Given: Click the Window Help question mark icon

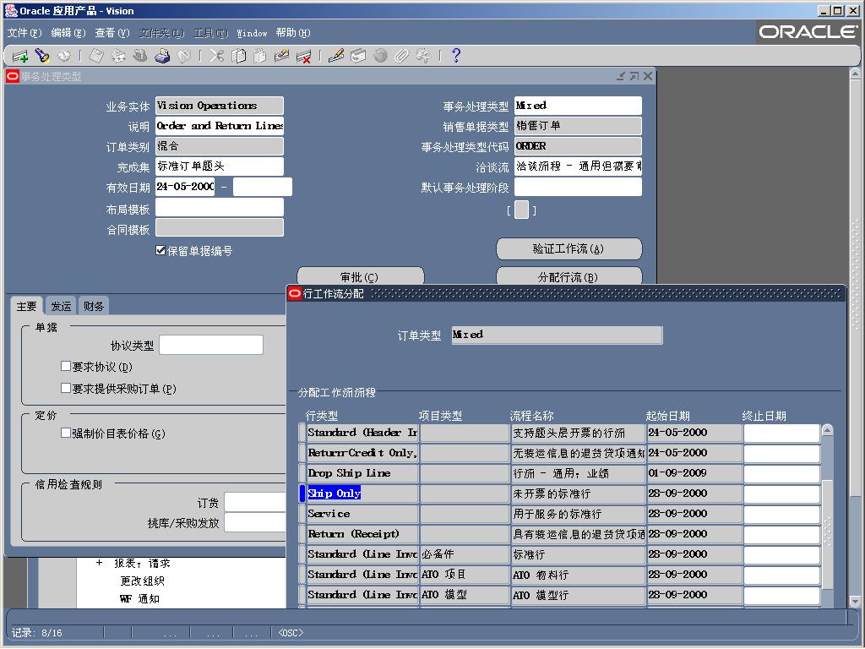Looking at the screenshot, I should [455, 56].
